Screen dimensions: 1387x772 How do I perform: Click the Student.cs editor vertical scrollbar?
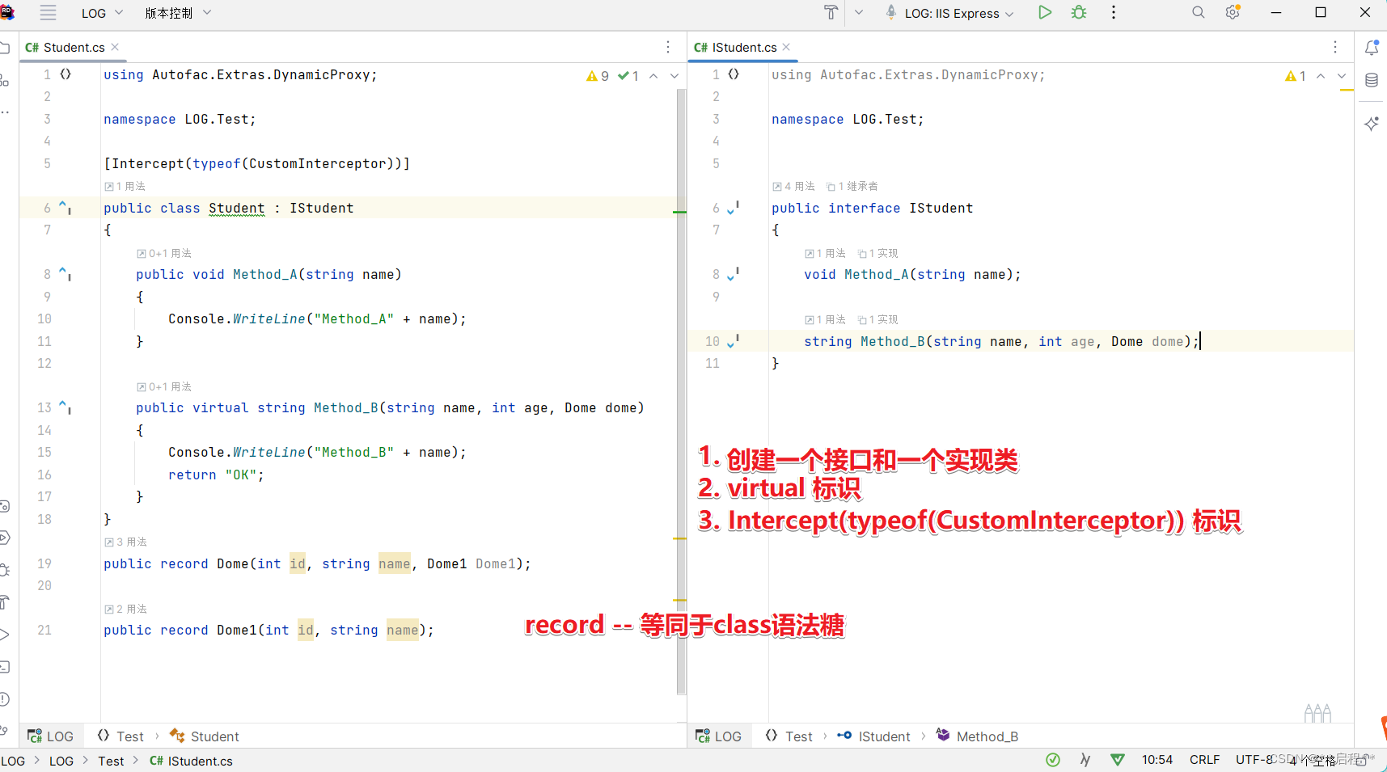tap(681, 391)
